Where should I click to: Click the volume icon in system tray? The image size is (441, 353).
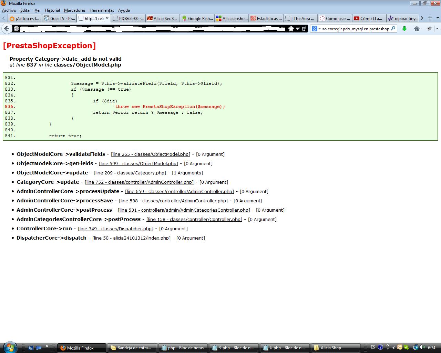[x=422, y=347]
